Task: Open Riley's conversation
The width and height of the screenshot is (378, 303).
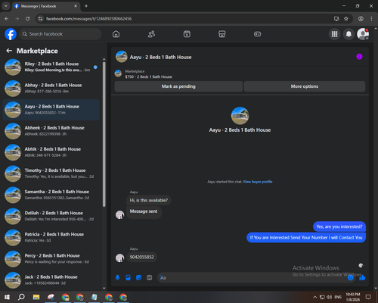Action: click(x=51, y=67)
